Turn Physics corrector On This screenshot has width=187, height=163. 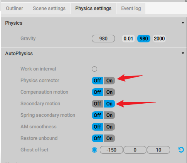pos(110,81)
